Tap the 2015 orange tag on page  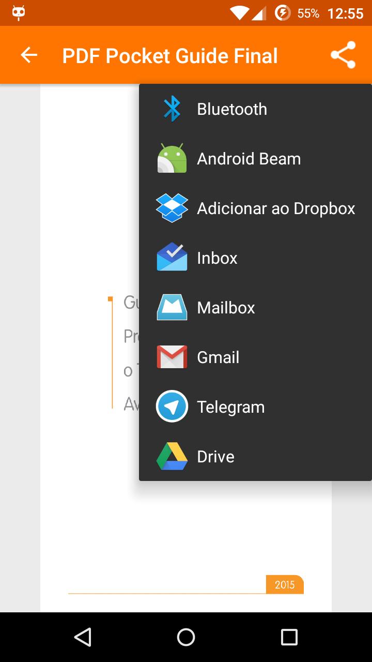[285, 584]
